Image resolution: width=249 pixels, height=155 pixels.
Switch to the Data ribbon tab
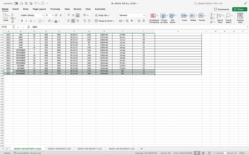pyautogui.click(x=67, y=9)
